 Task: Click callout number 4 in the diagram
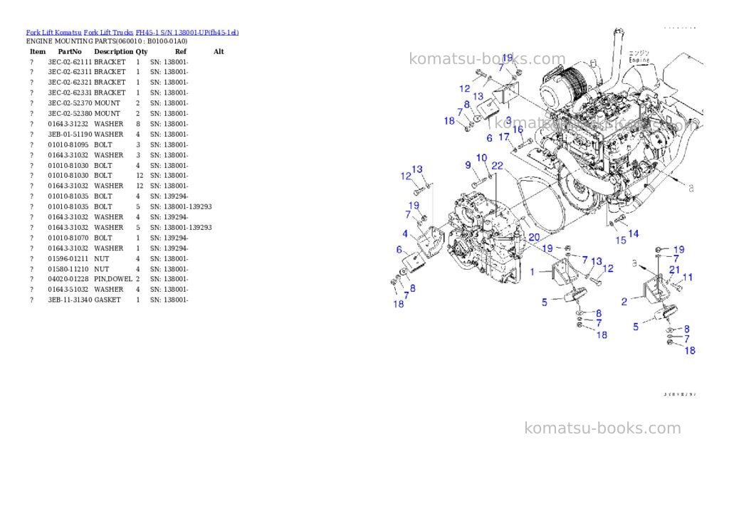coord(405,234)
